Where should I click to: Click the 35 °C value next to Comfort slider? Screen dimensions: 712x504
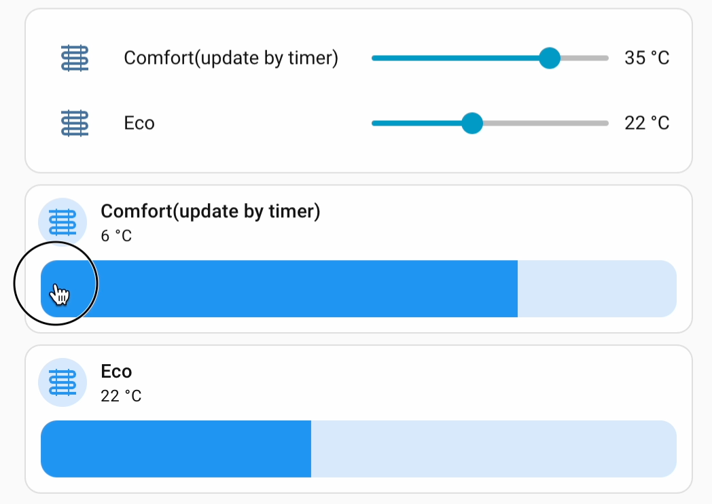click(647, 58)
